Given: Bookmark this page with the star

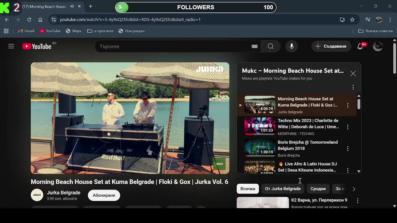Looking at the screenshot, I should tap(352, 20).
